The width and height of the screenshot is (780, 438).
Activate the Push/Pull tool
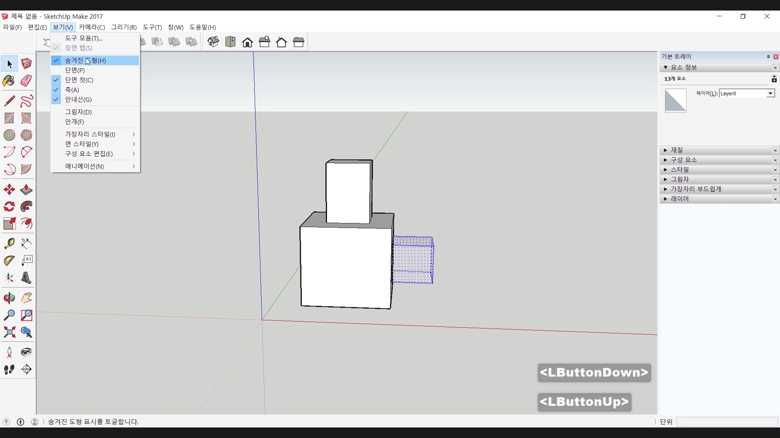click(26, 189)
